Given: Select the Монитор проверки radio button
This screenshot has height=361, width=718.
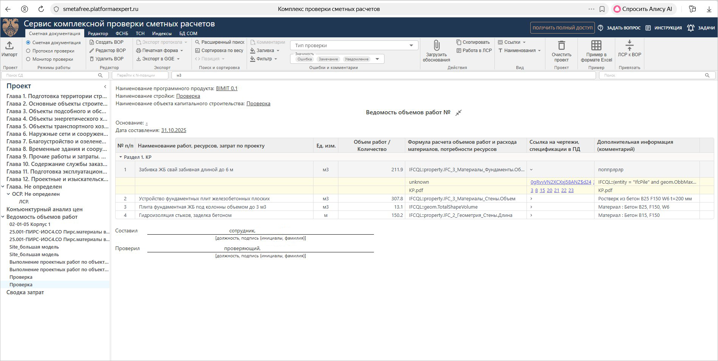Looking at the screenshot, I should coord(28,59).
